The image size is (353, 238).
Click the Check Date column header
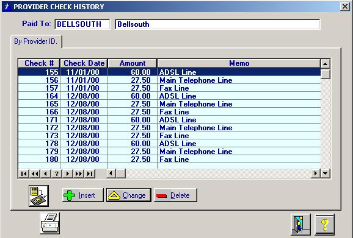click(x=84, y=63)
